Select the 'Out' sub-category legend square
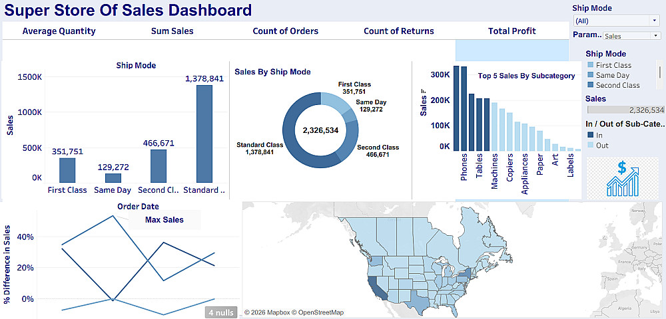Screen dimensions: 666x319 (x=590, y=145)
